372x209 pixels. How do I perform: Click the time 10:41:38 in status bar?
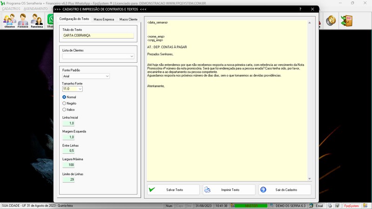tap(221, 206)
